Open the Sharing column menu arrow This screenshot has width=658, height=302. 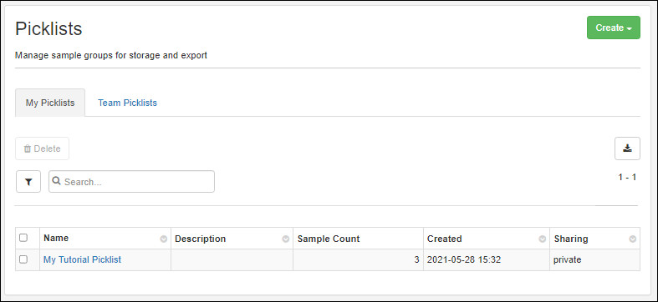click(x=632, y=239)
